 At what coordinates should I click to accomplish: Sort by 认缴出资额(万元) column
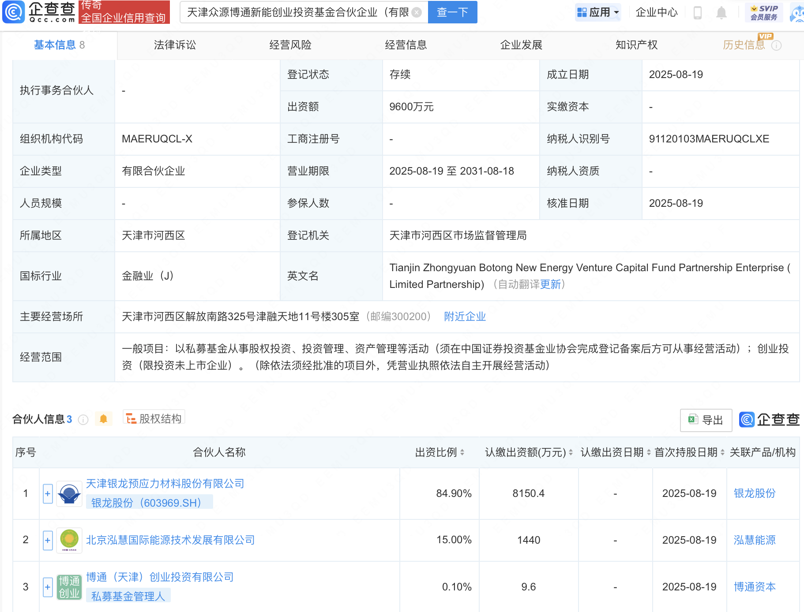tap(571, 452)
